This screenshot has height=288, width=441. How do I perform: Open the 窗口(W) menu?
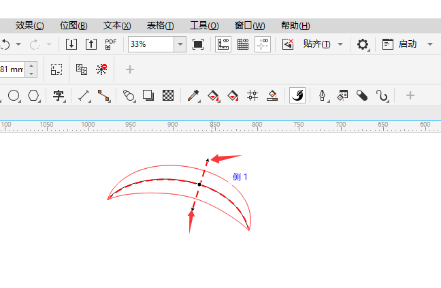click(250, 26)
